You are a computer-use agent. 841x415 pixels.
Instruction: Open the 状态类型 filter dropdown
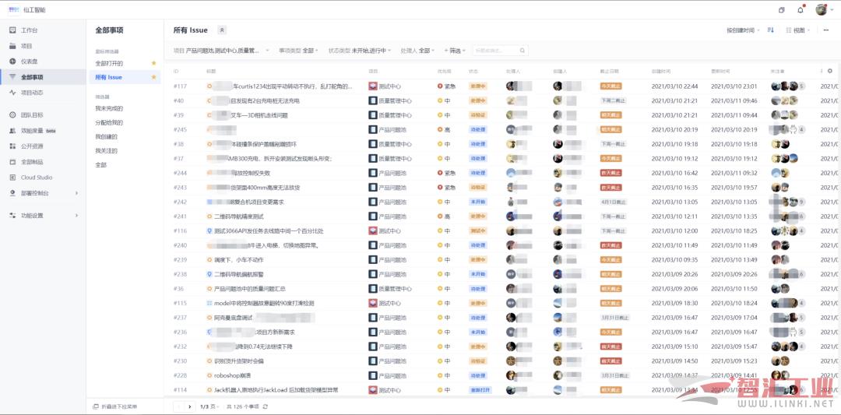coord(359,51)
